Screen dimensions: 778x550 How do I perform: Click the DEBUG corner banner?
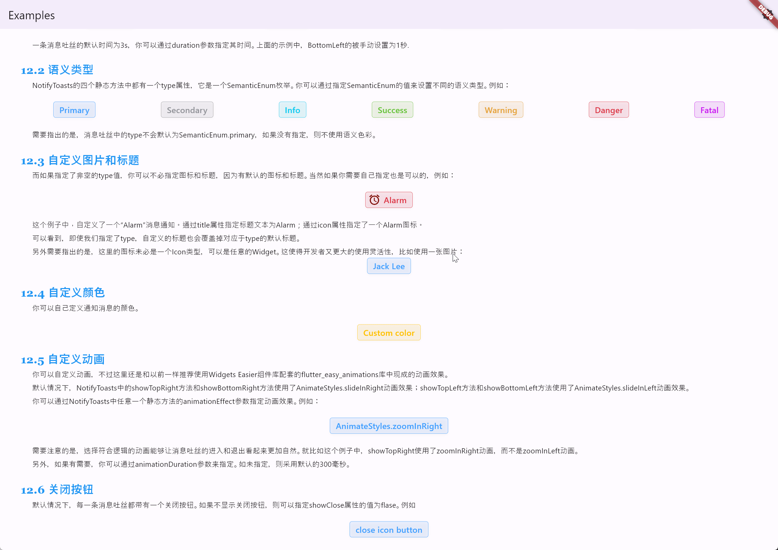pos(766,12)
